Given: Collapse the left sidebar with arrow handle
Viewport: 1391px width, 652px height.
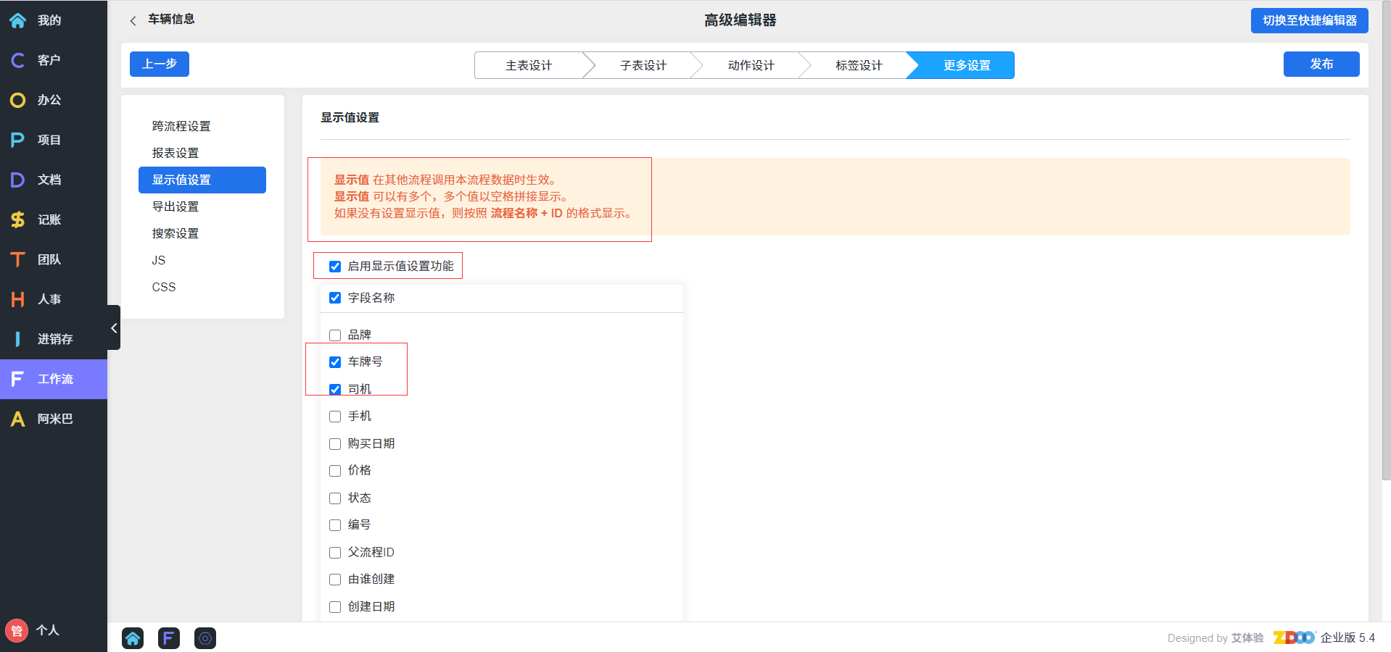Looking at the screenshot, I should coord(114,328).
